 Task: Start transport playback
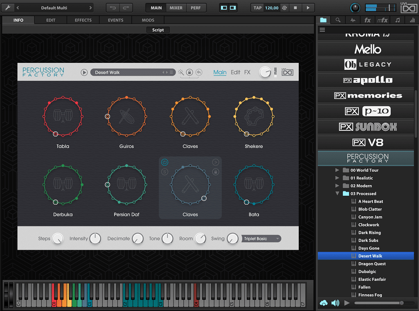tap(308, 8)
